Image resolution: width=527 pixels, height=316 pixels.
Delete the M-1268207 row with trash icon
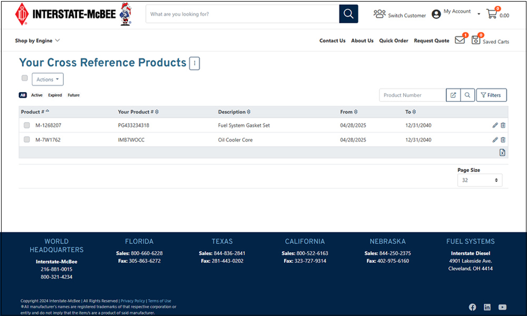(x=503, y=125)
